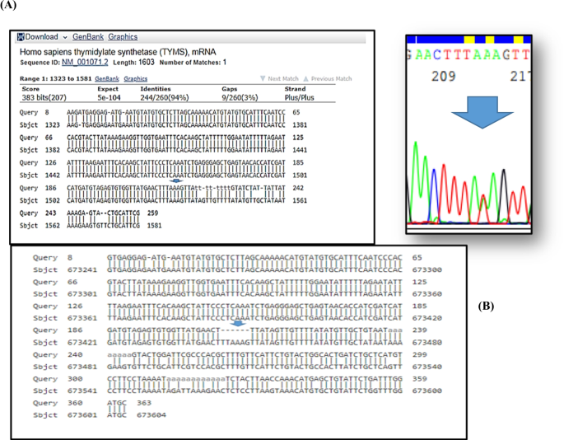Open the Graphics link beside Range 1
The image size is (564, 440).
click(136, 78)
